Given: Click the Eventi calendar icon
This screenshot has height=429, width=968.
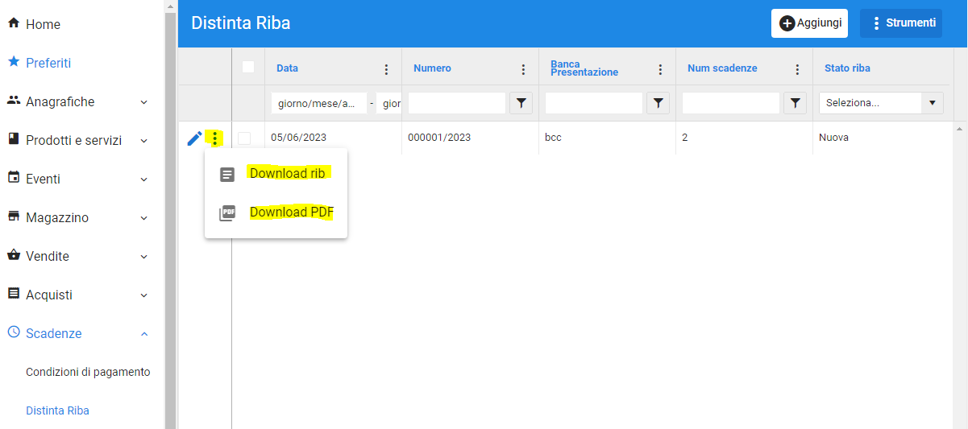Looking at the screenshot, I should (x=13, y=178).
